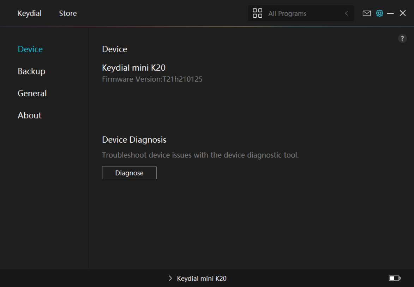Click the All Programs grid icon
Image resolution: width=414 pixels, height=287 pixels.
point(258,13)
